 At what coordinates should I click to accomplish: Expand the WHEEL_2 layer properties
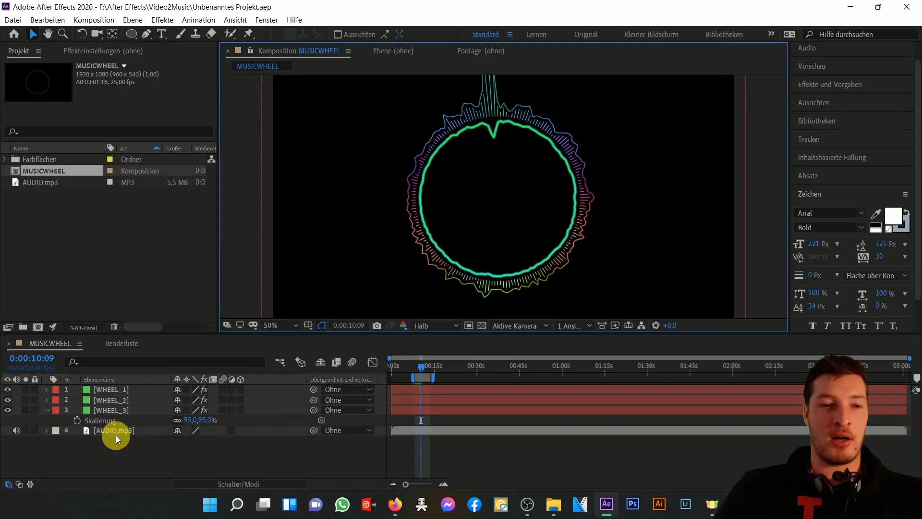[x=47, y=400]
